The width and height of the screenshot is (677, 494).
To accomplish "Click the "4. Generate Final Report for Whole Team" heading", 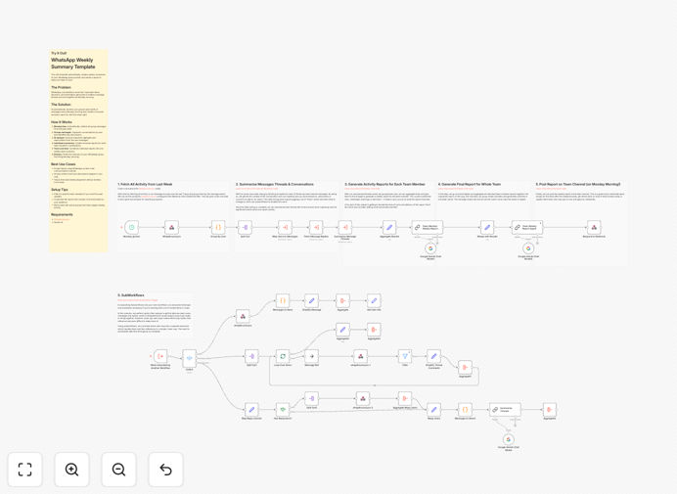I will (x=470, y=184).
